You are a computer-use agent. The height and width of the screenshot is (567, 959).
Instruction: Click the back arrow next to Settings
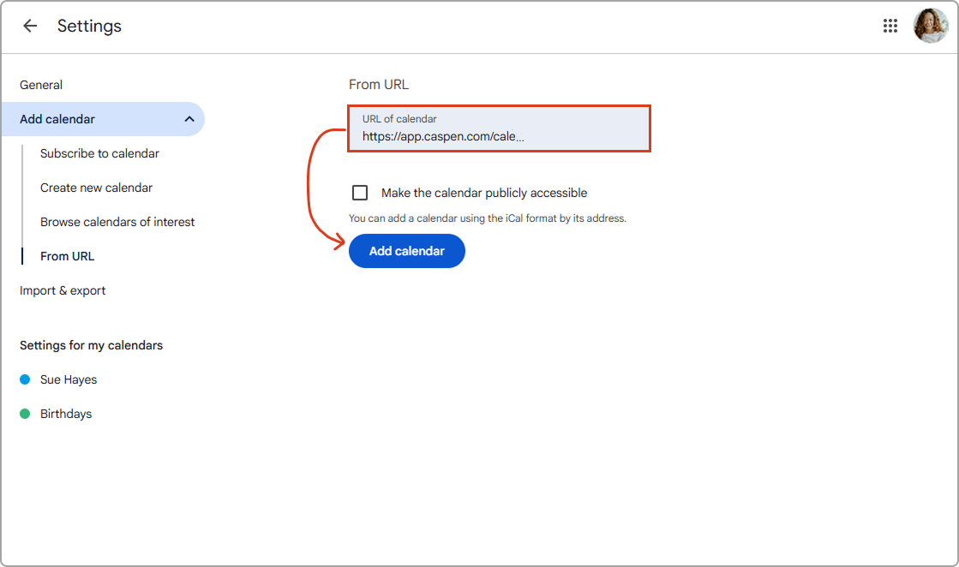[x=30, y=26]
